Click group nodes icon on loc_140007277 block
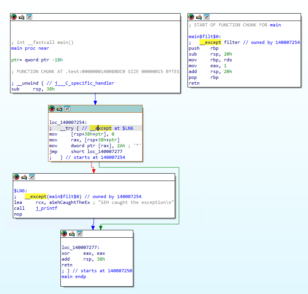308x294 pixels. pyautogui.click(x=79, y=234)
